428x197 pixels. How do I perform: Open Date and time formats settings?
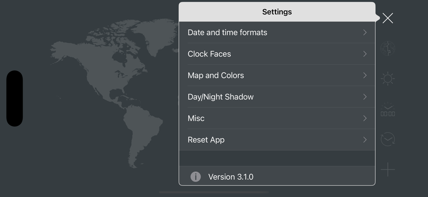tap(227, 33)
